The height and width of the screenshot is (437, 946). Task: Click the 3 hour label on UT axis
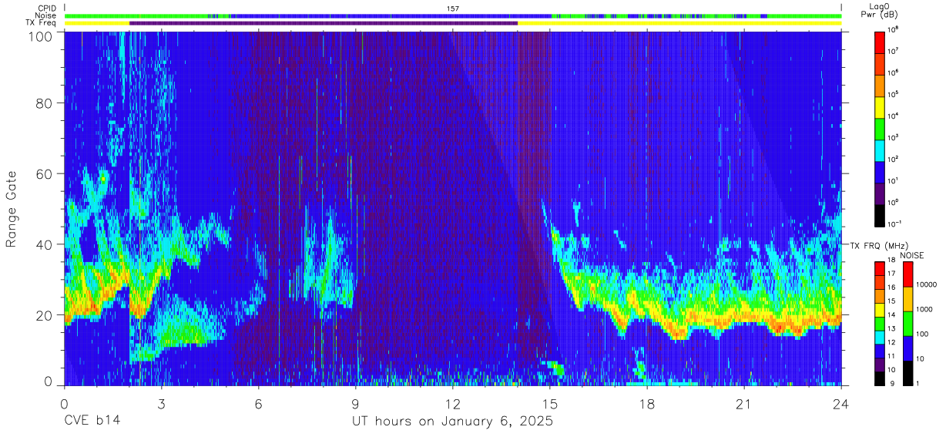161,403
